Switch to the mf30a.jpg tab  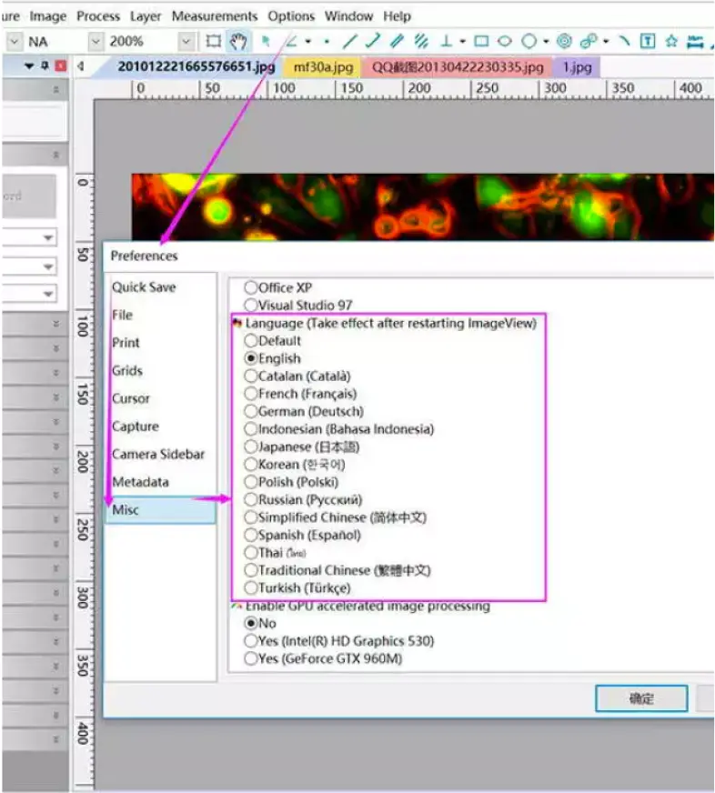(x=323, y=67)
